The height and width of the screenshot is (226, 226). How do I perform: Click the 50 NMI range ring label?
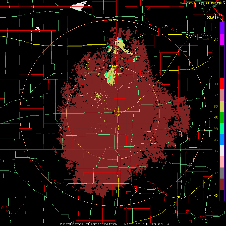click(113, 66)
